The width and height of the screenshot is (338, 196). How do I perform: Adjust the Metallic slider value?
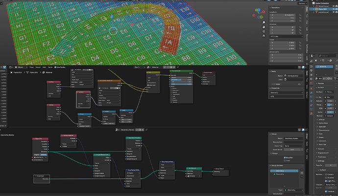pyautogui.click(x=330, y=101)
